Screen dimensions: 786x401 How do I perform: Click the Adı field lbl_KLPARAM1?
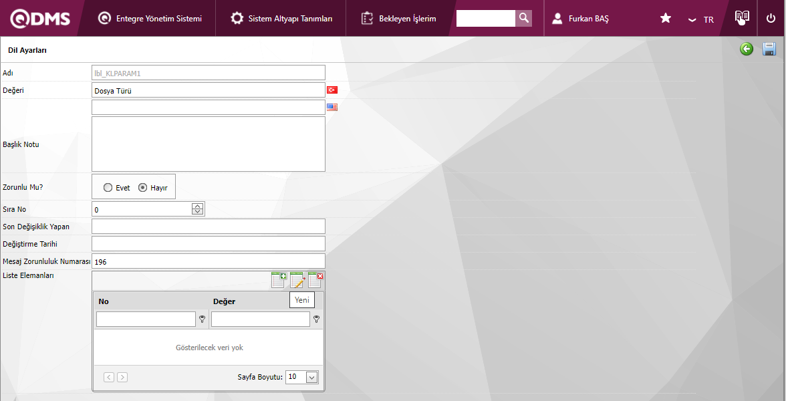pos(209,73)
